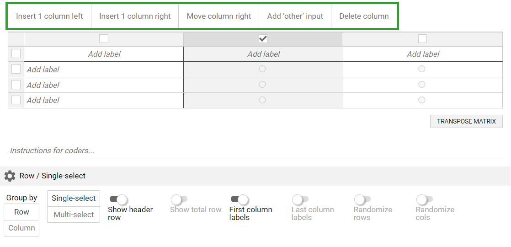Tick the checkbox beside the last row

(16, 100)
